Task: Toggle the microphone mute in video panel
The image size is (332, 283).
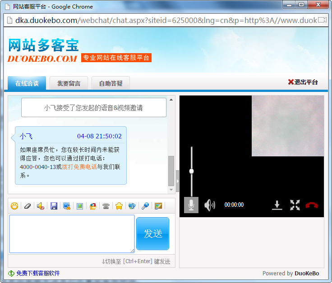Action: pyautogui.click(x=191, y=205)
